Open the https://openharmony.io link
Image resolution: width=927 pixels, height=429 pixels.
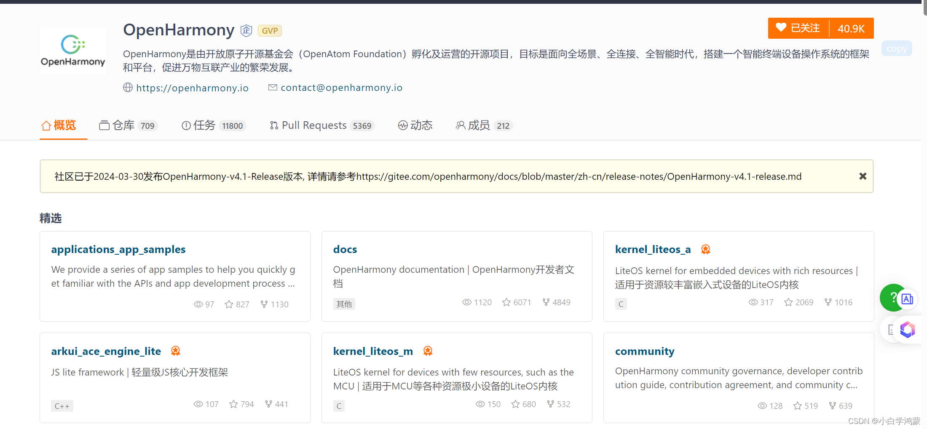(x=192, y=88)
